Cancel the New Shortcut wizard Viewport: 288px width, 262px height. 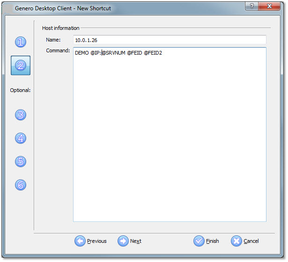(245, 241)
